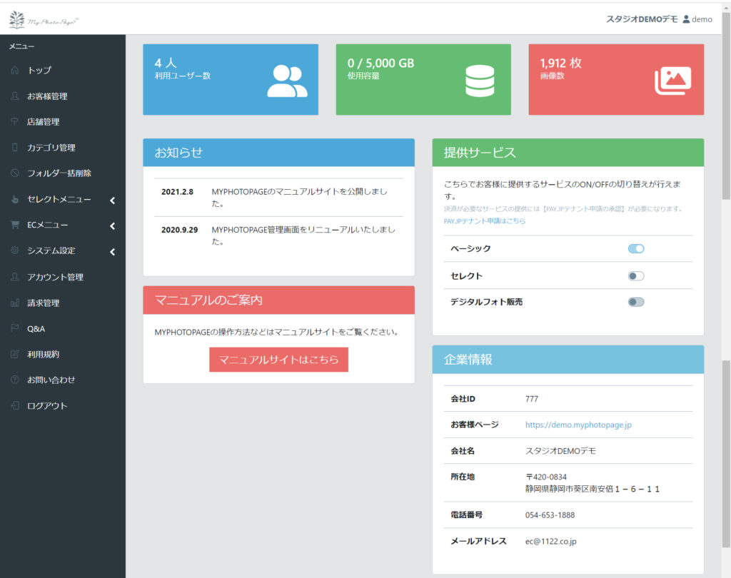Expand the ECメニュー submenu chevron
731x578 pixels.
[x=112, y=226]
